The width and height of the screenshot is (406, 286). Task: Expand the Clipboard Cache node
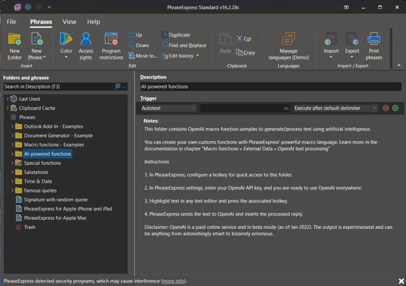click(7, 108)
